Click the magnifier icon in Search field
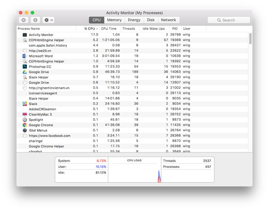Screen dimensions: 269x210 tap(219, 20)
